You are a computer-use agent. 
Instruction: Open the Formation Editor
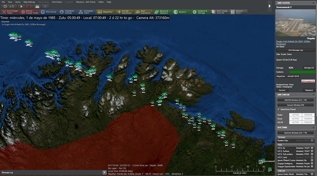coord(86,12)
